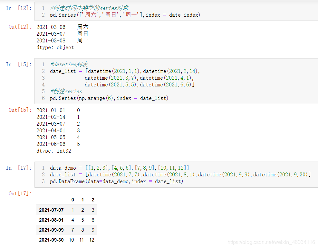Click DataFrame cell value '8'

click(x=82, y=230)
